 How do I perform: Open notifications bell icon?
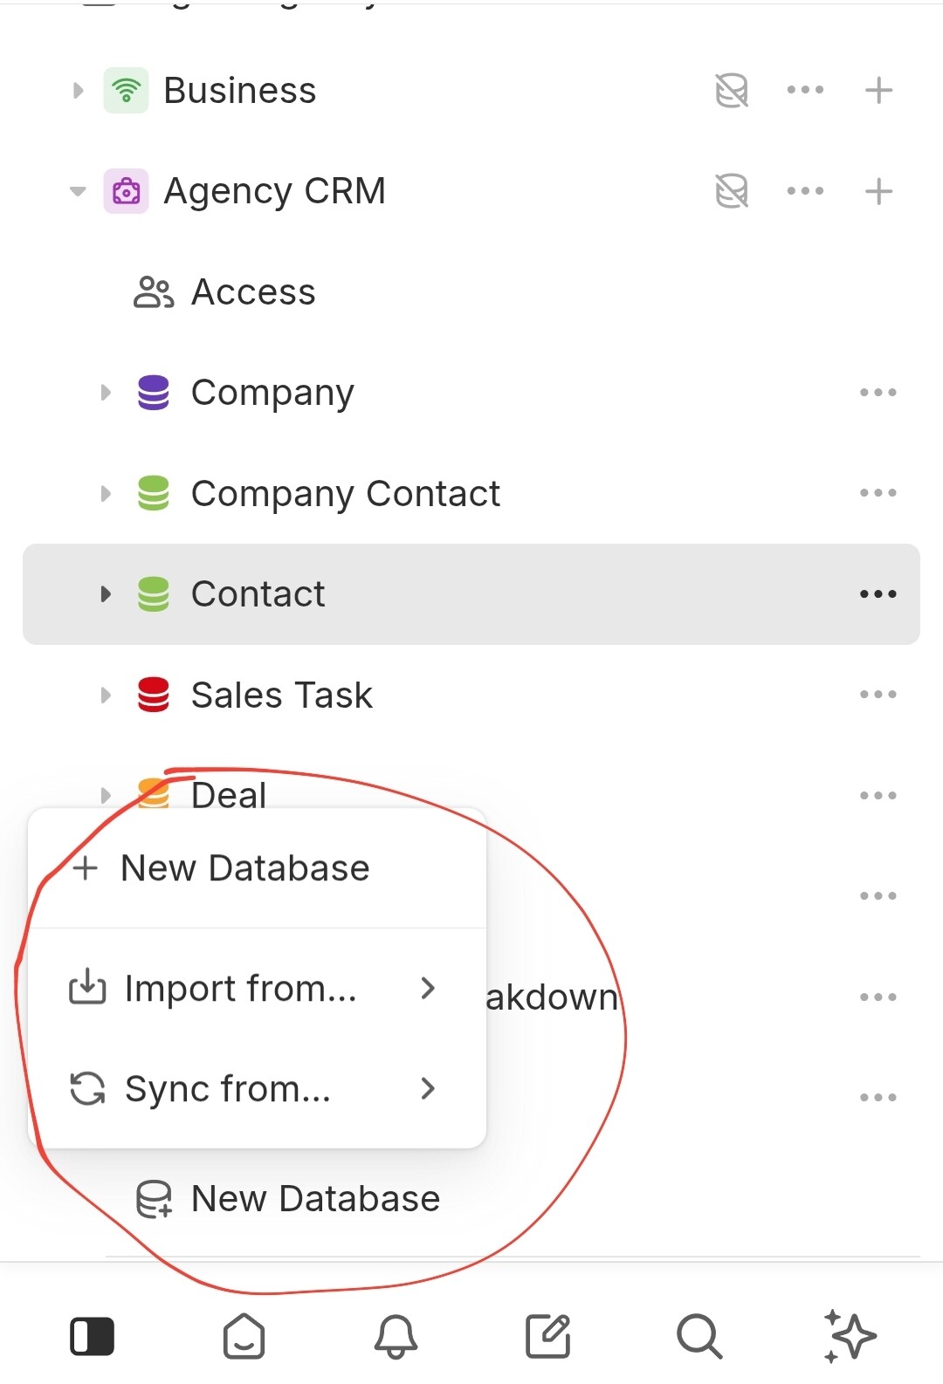pos(396,1337)
